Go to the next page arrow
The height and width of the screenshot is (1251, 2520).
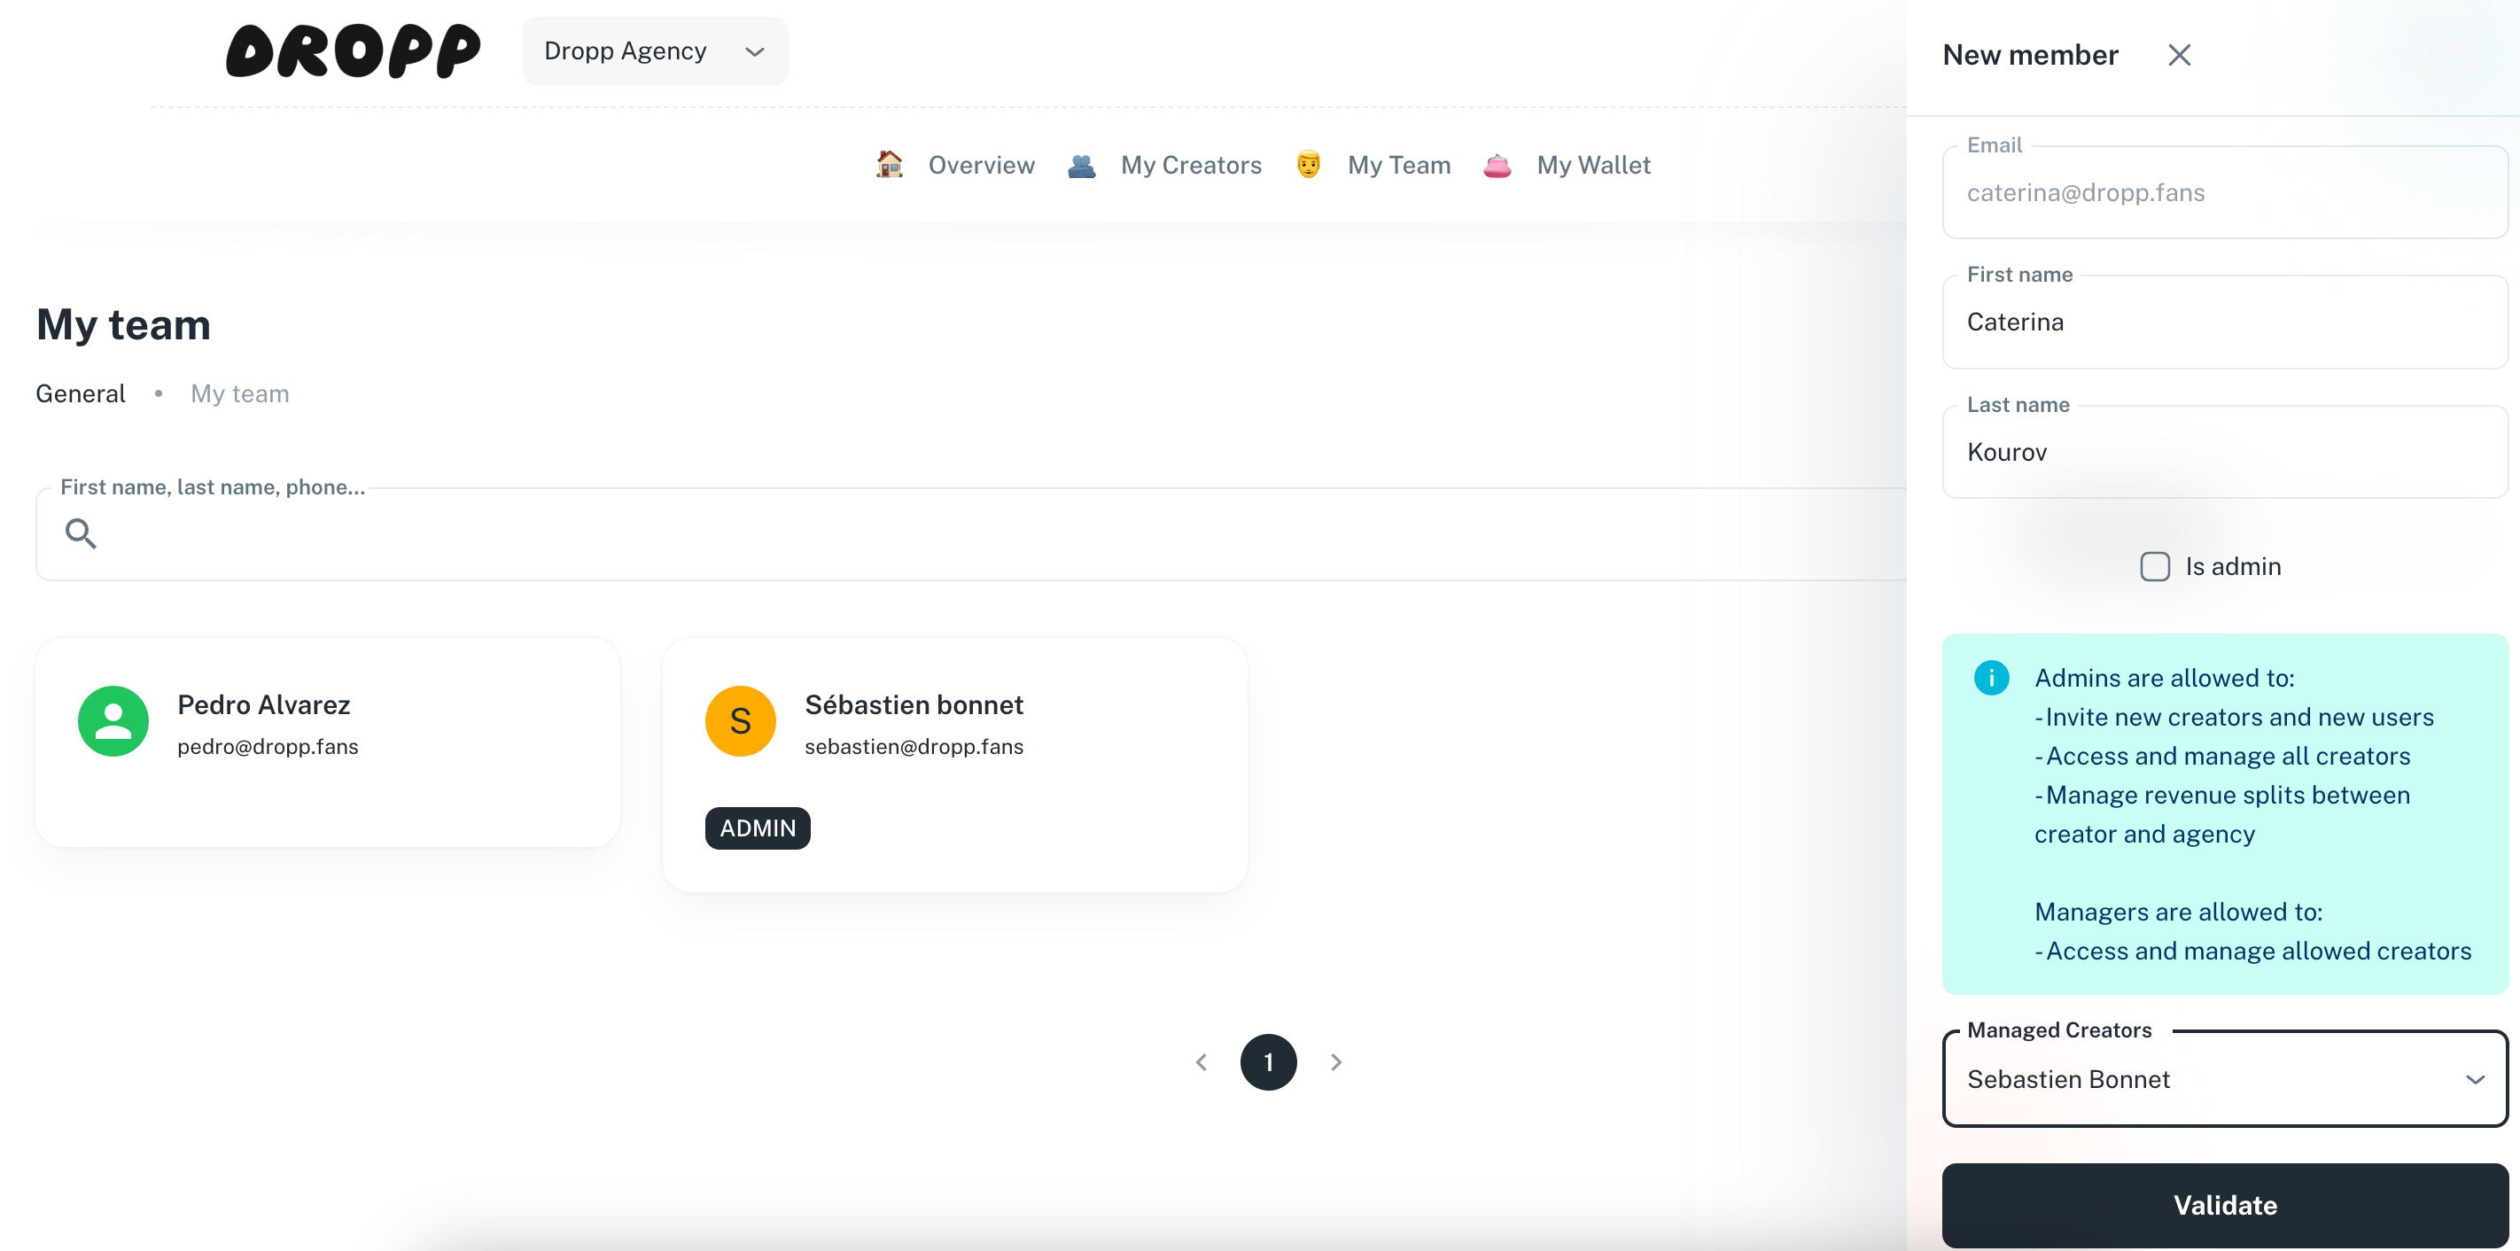tap(1336, 1062)
